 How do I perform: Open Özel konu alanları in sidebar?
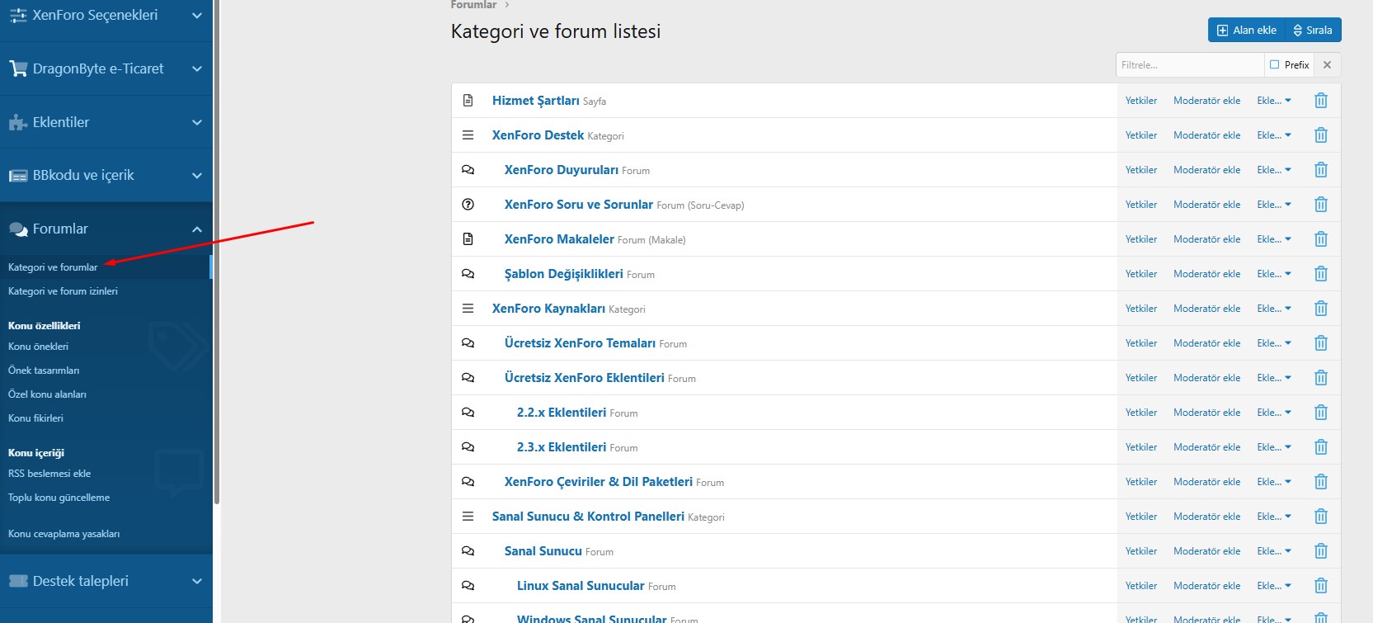(47, 394)
